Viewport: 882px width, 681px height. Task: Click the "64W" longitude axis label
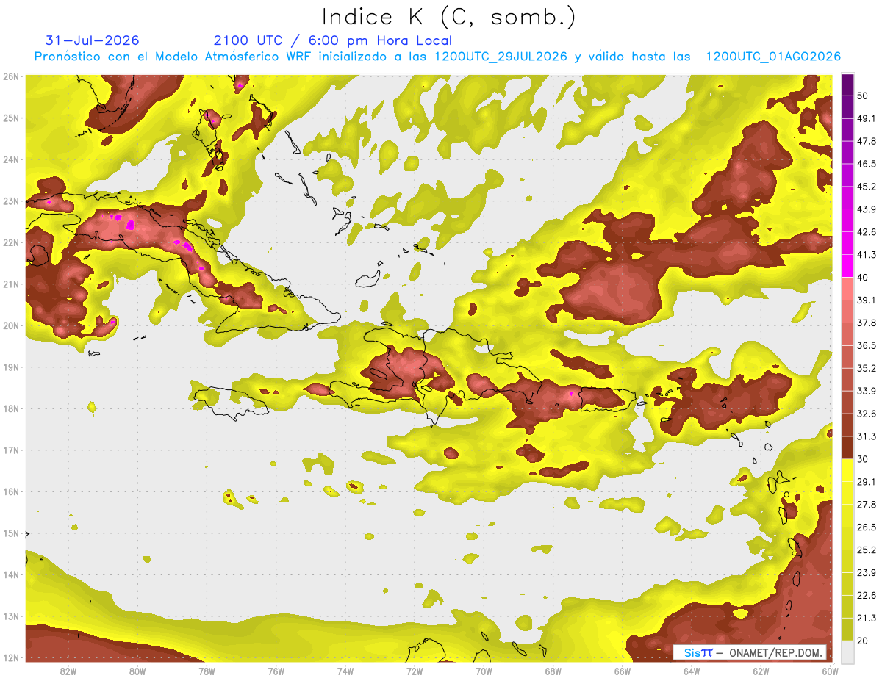pyautogui.click(x=692, y=671)
